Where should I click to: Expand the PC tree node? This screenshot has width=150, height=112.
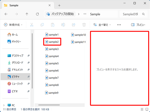click(4, 105)
